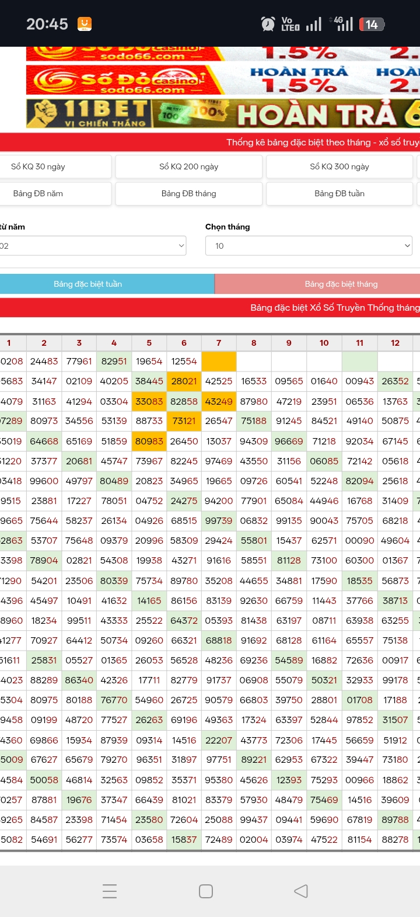
Task: Tap the green cell 75188
Action: [x=254, y=421]
